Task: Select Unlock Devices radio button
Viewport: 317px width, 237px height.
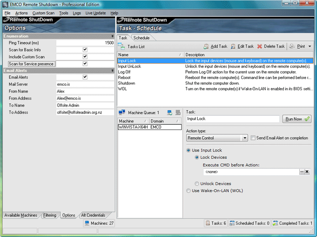Action: (197, 184)
